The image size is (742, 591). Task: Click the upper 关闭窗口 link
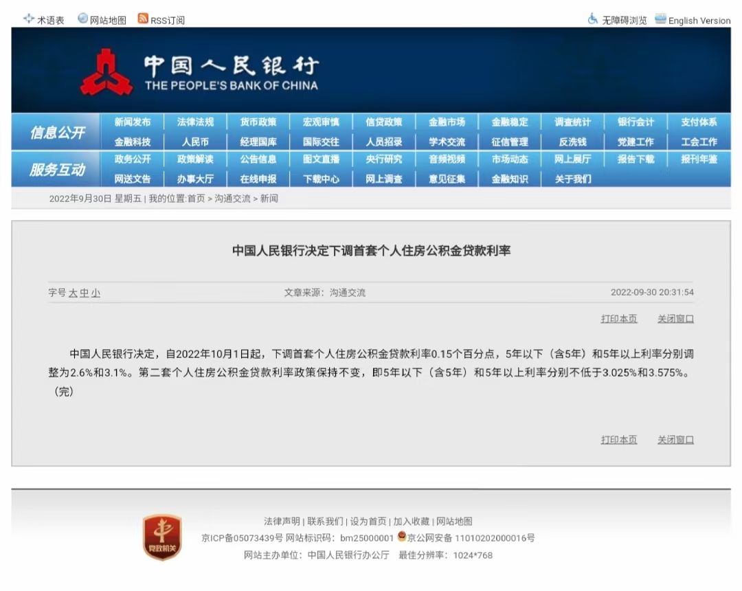[675, 318]
